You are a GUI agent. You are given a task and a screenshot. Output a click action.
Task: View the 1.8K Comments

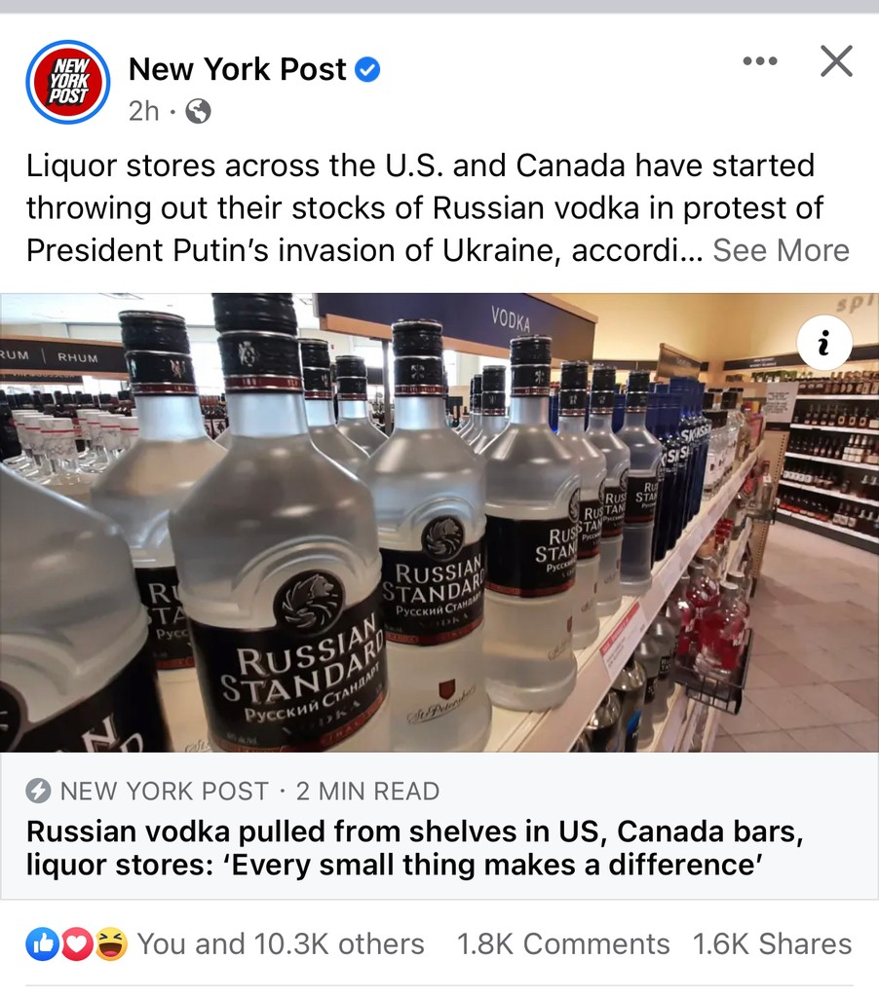point(563,943)
